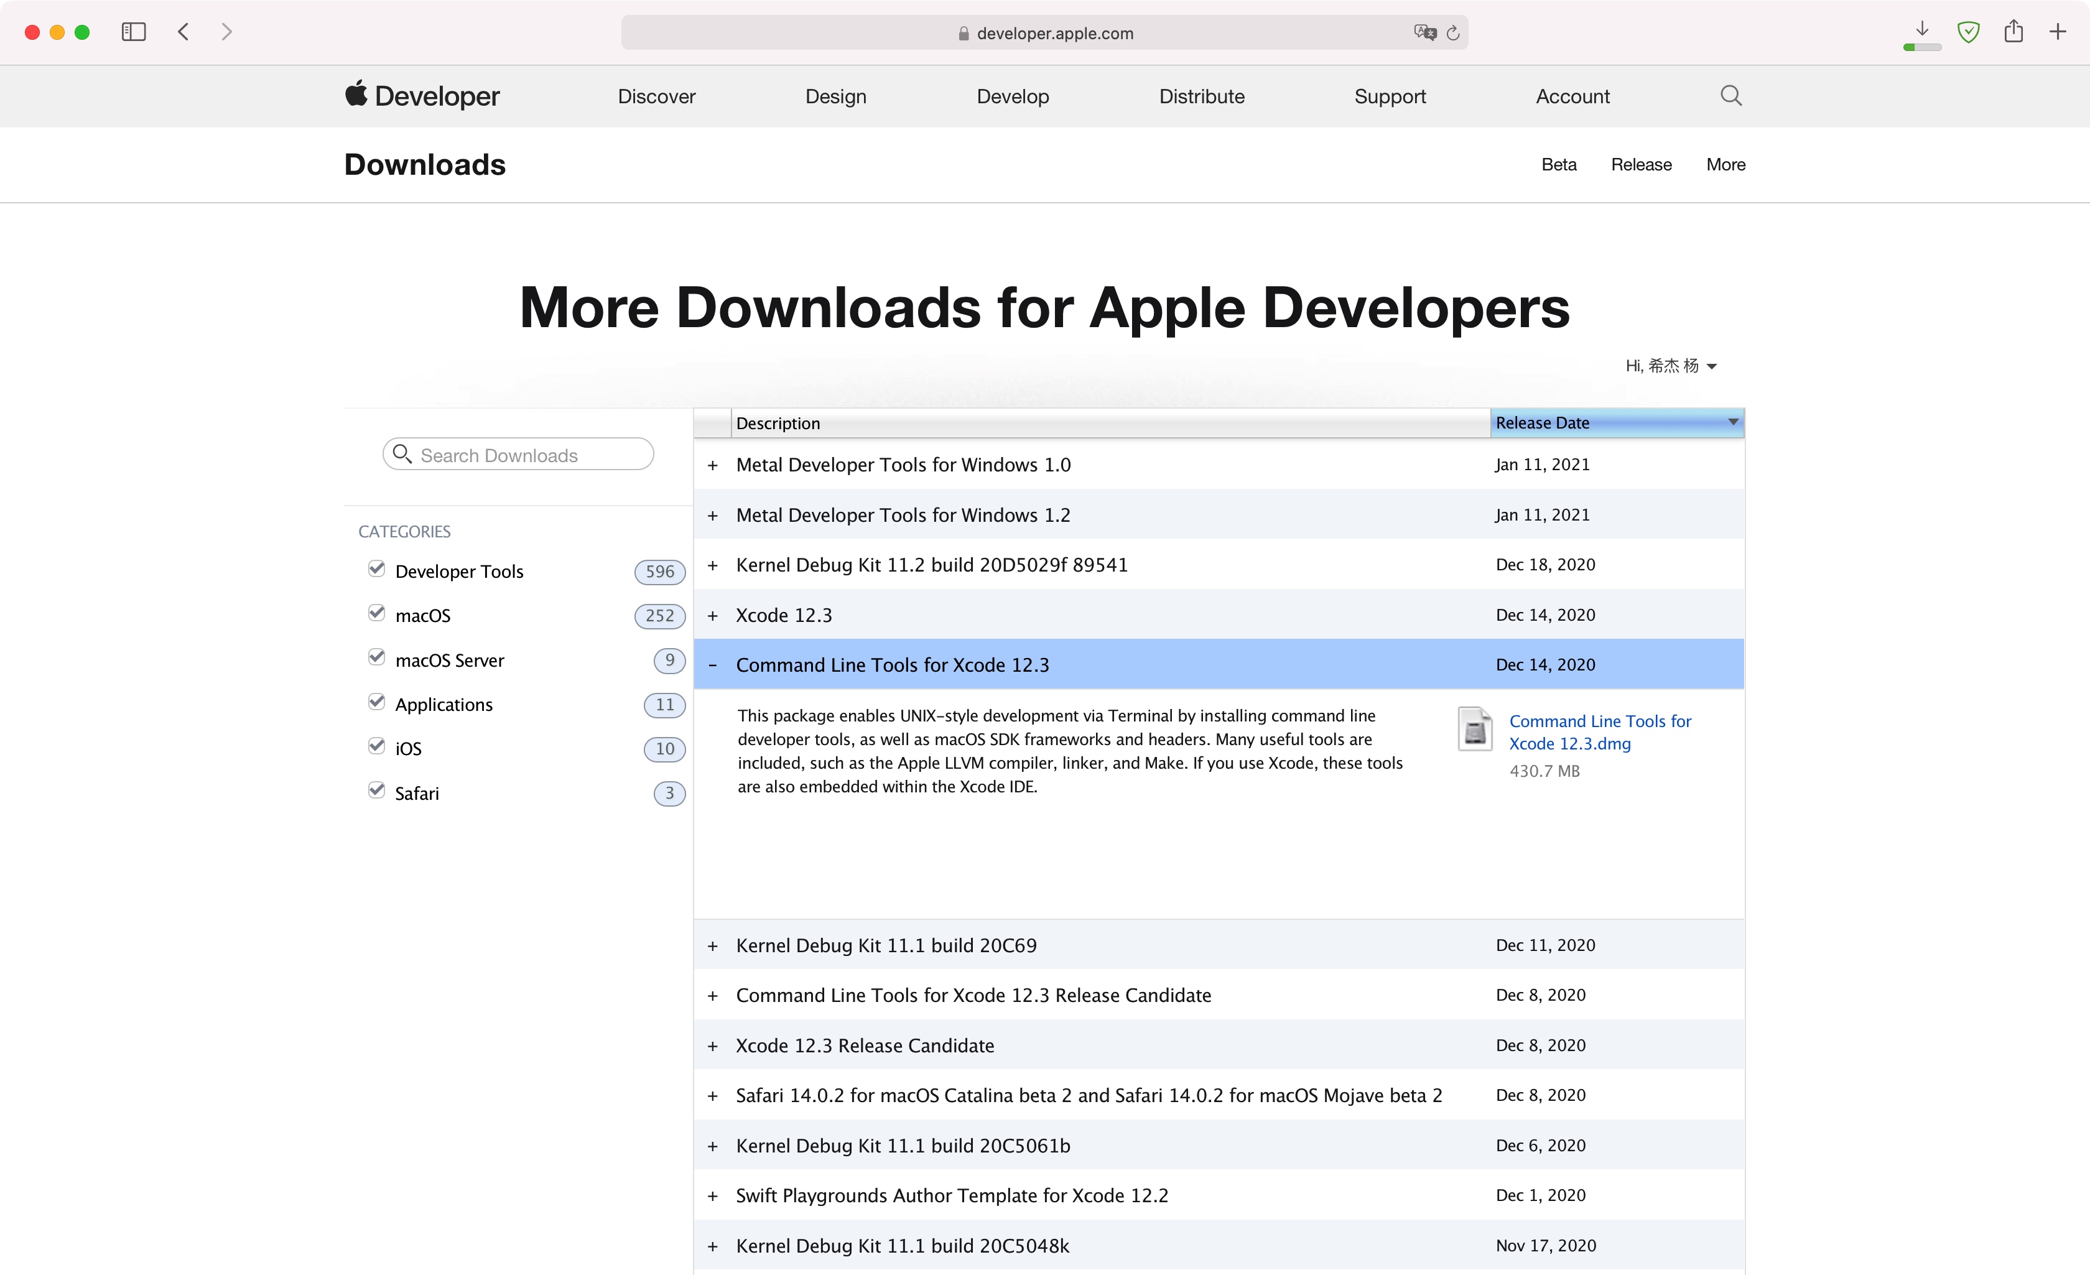2090x1275 pixels.
Task: Select the Dec 18, 2020 date cell
Action: tap(1546, 565)
